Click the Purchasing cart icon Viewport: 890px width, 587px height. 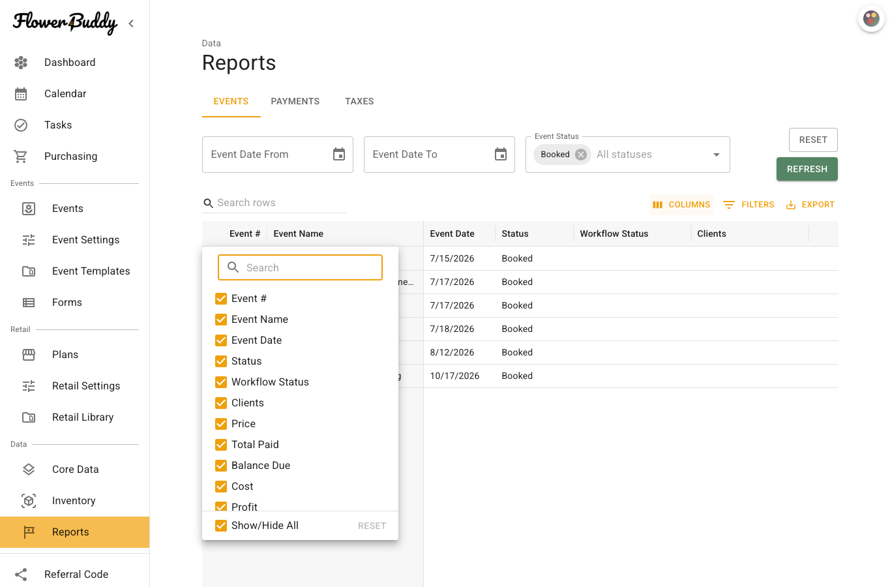21,157
